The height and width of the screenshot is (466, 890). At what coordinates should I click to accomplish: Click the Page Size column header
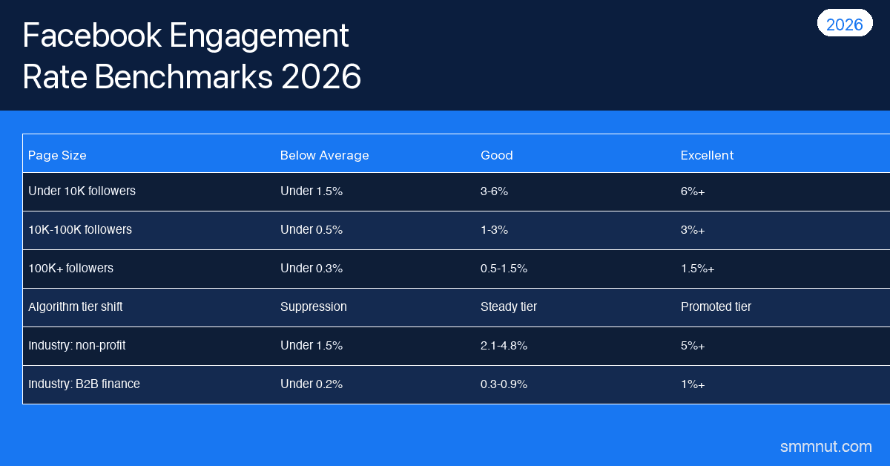point(57,155)
